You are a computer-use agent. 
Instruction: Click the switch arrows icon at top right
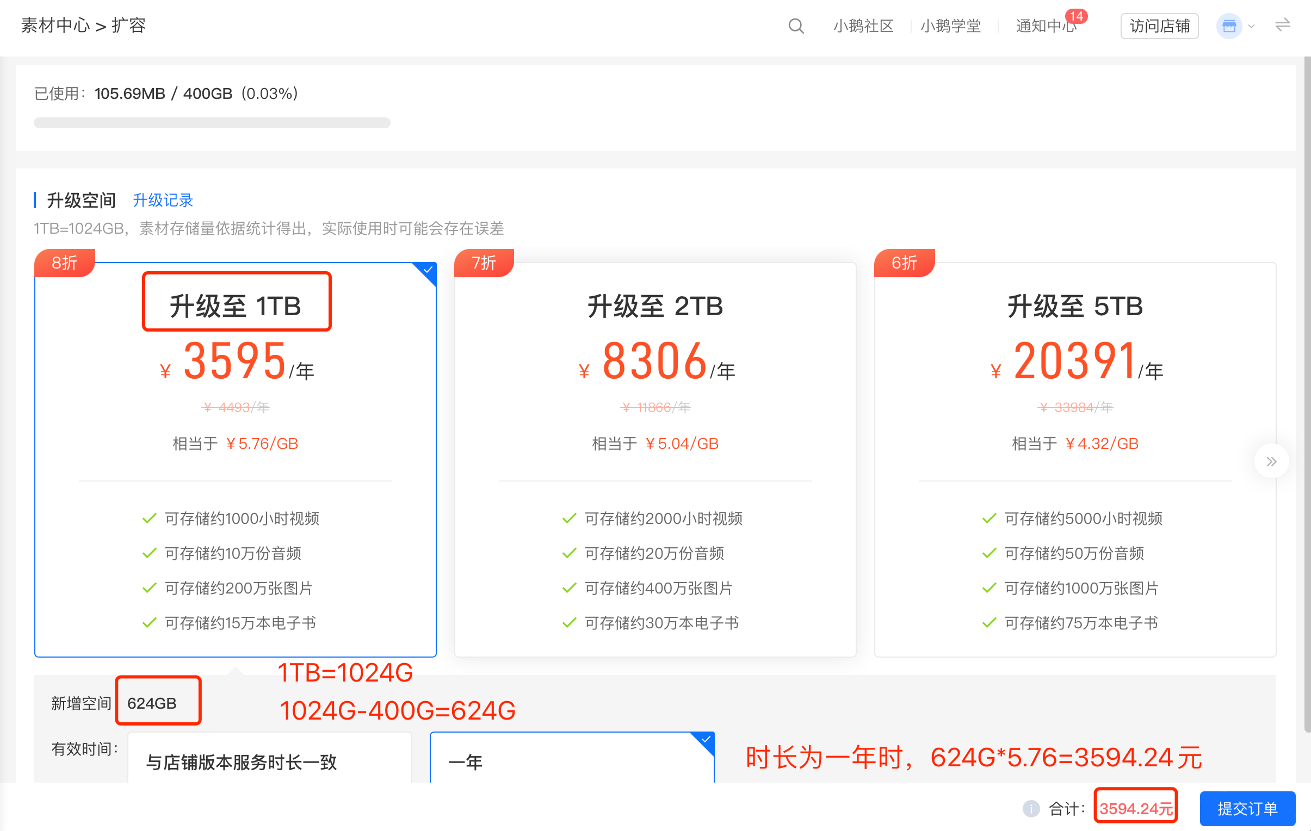coord(1282,25)
